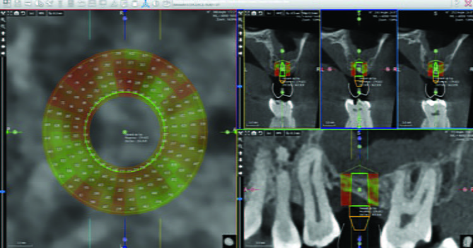
Task: Toggle the eye visibility icon in axial sidebar
Action: [x=3, y=47]
